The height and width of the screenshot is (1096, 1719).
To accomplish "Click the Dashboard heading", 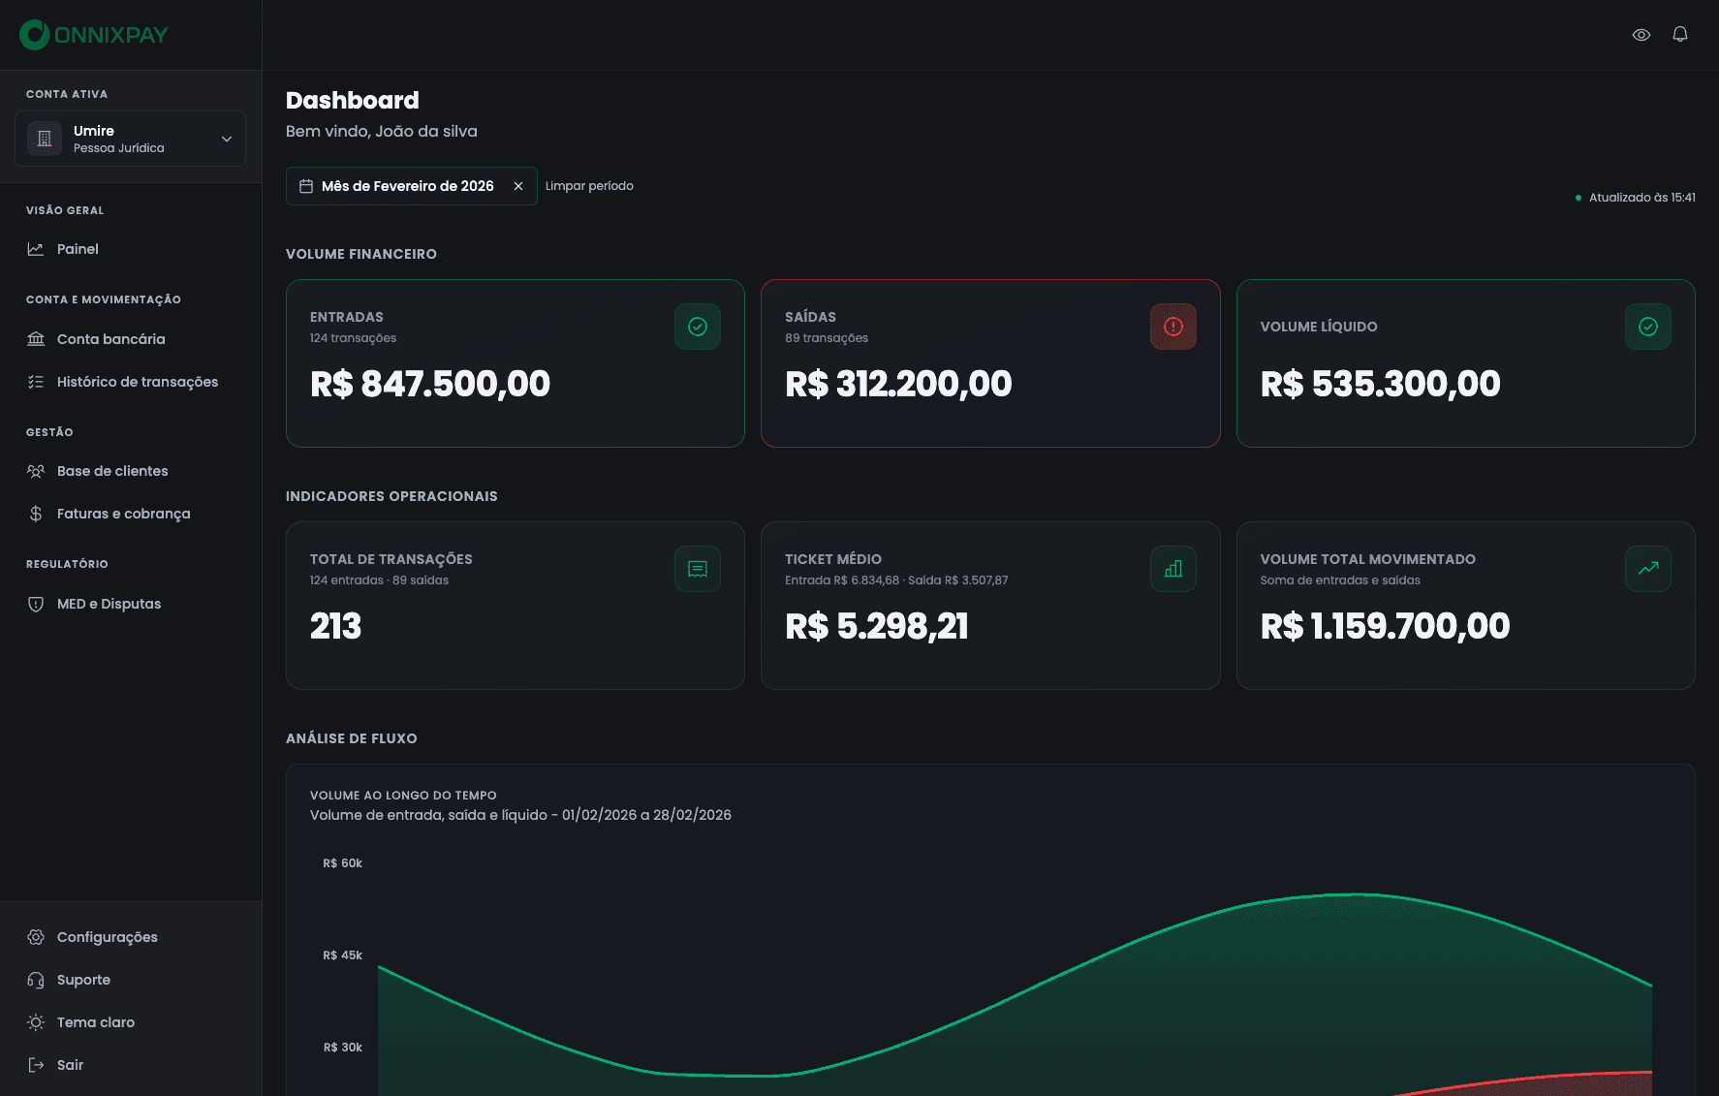I will pyautogui.click(x=353, y=101).
